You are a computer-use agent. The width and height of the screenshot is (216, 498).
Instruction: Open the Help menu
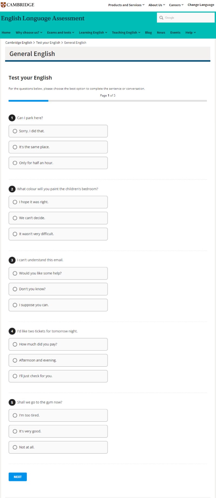pos(191,32)
